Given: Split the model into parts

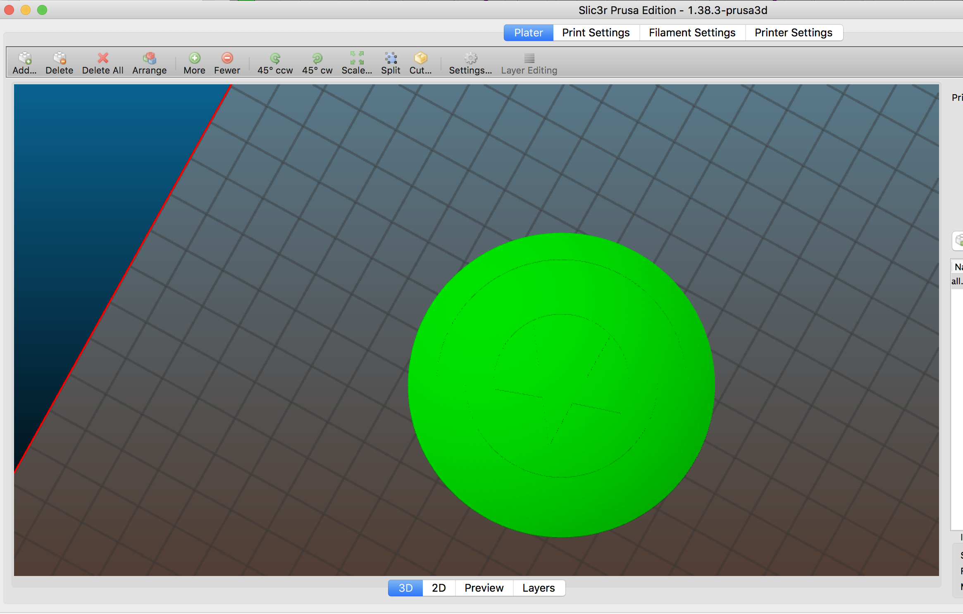Looking at the screenshot, I should click(x=390, y=62).
